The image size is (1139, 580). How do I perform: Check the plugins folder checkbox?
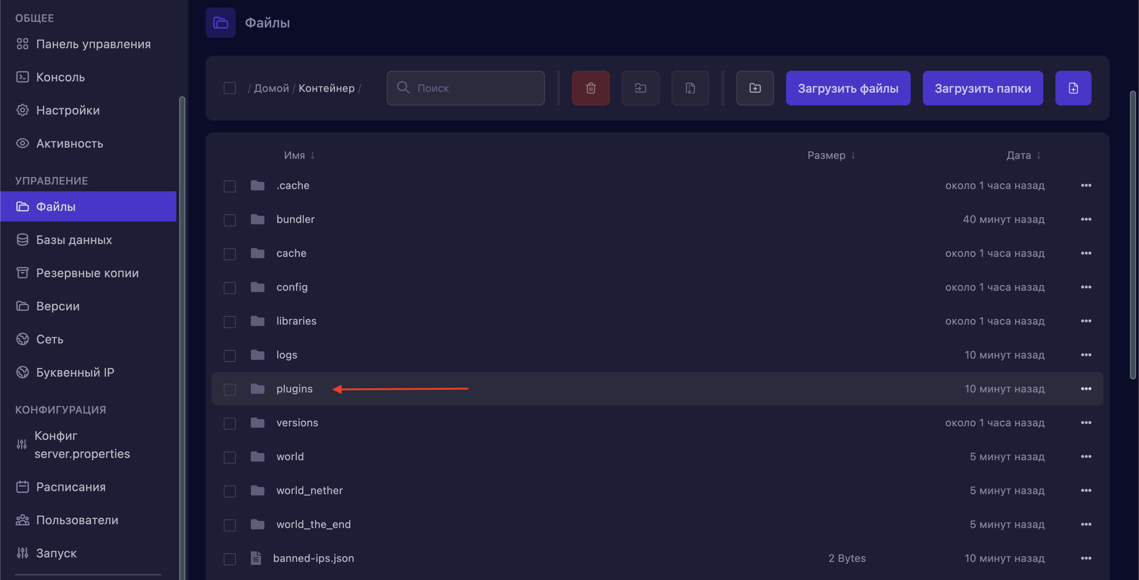coord(229,389)
